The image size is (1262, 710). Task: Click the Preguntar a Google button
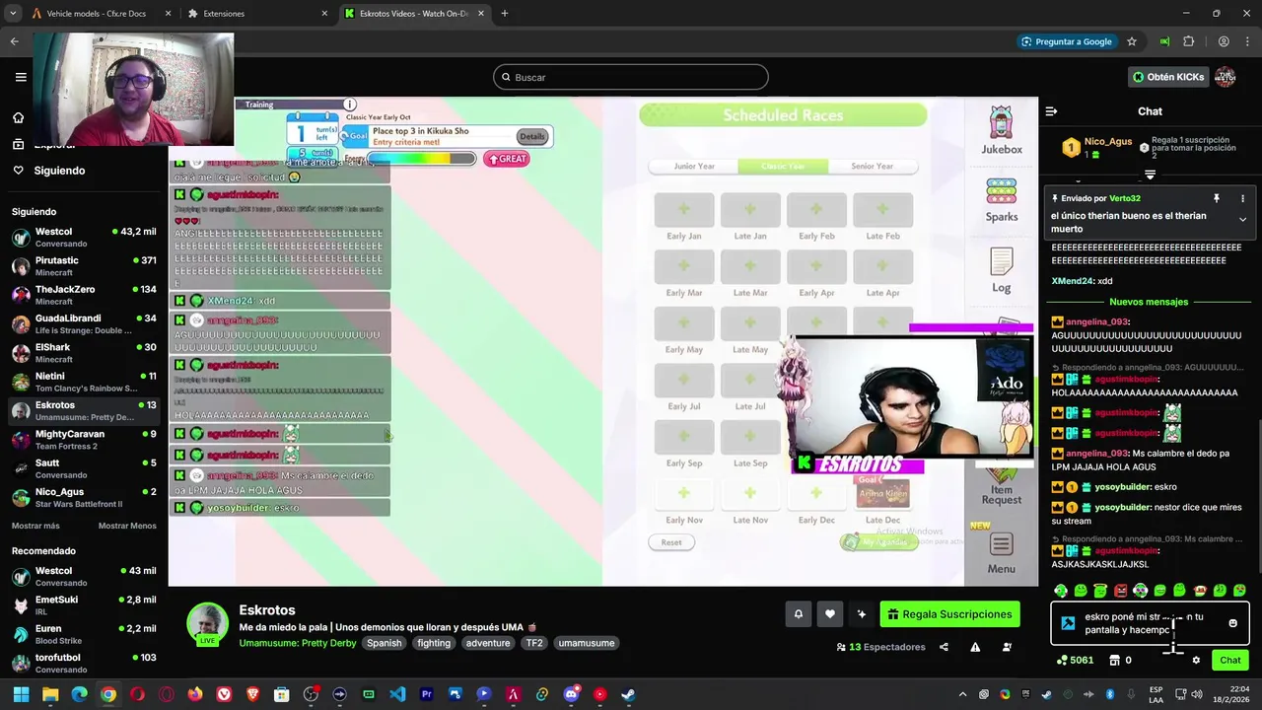pos(1066,41)
